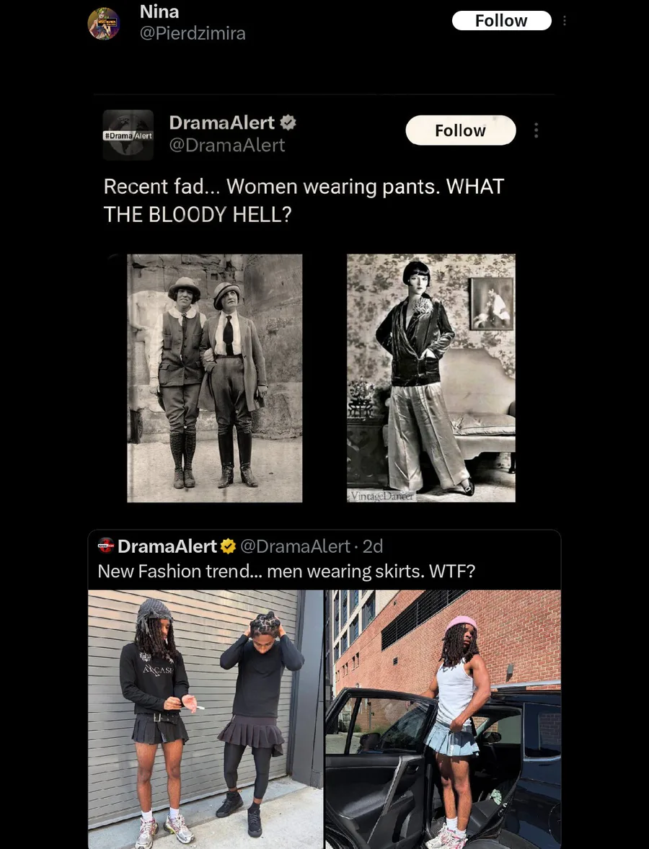The width and height of the screenshot is (649, 849).
Task: Open the @DramaAlert handle under the name
Action: coord(227,145)
